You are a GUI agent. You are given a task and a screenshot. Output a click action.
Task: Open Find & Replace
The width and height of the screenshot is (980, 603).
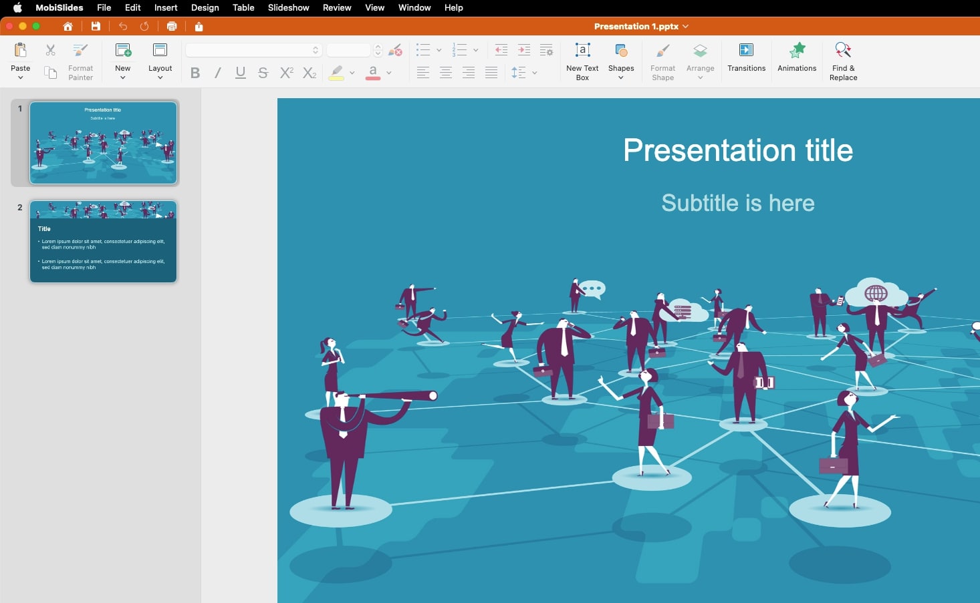[843, 61]
